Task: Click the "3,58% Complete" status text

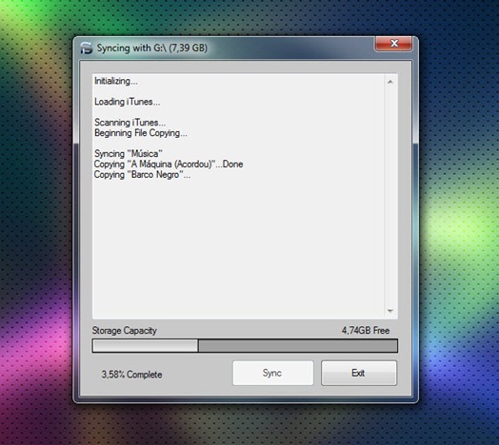Action: pyautogui.click(x=131, y=375)
